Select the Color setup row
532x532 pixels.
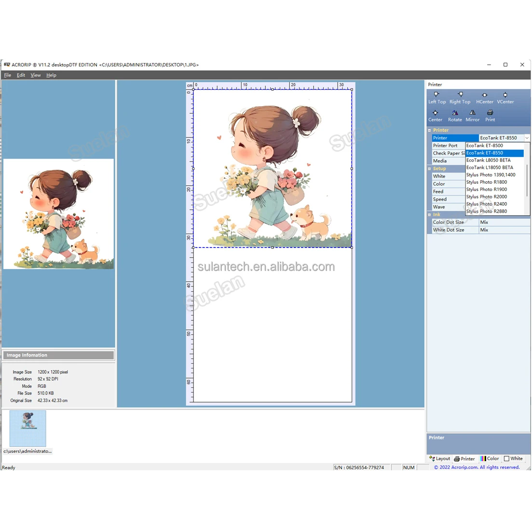(x=448, y=184)
